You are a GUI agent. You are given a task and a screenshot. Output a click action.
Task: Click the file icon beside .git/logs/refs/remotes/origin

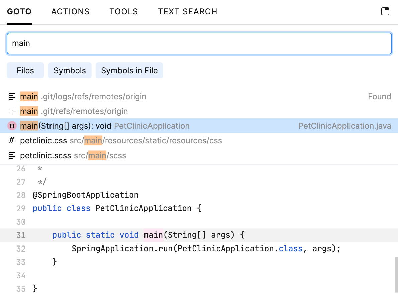[12, 96]
